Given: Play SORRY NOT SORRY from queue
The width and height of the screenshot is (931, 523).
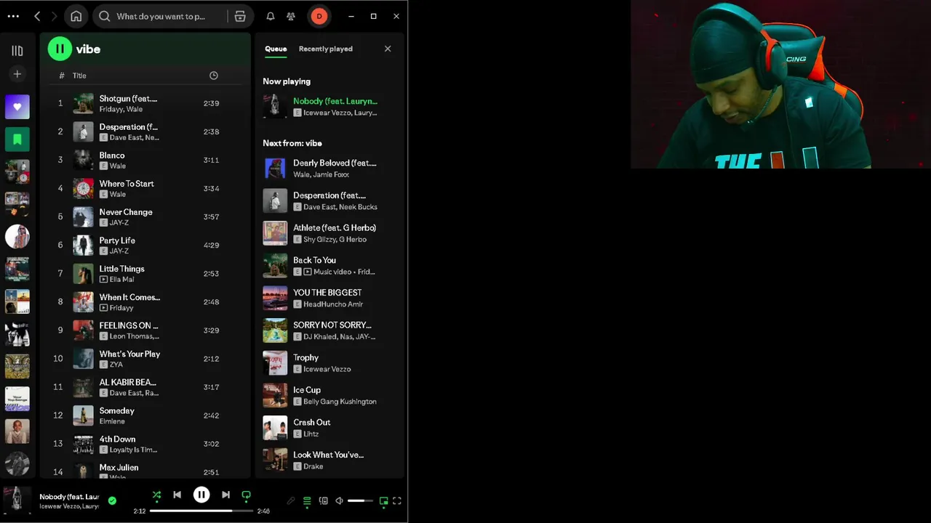Looking at the screenshot, I should coord(329,331).
